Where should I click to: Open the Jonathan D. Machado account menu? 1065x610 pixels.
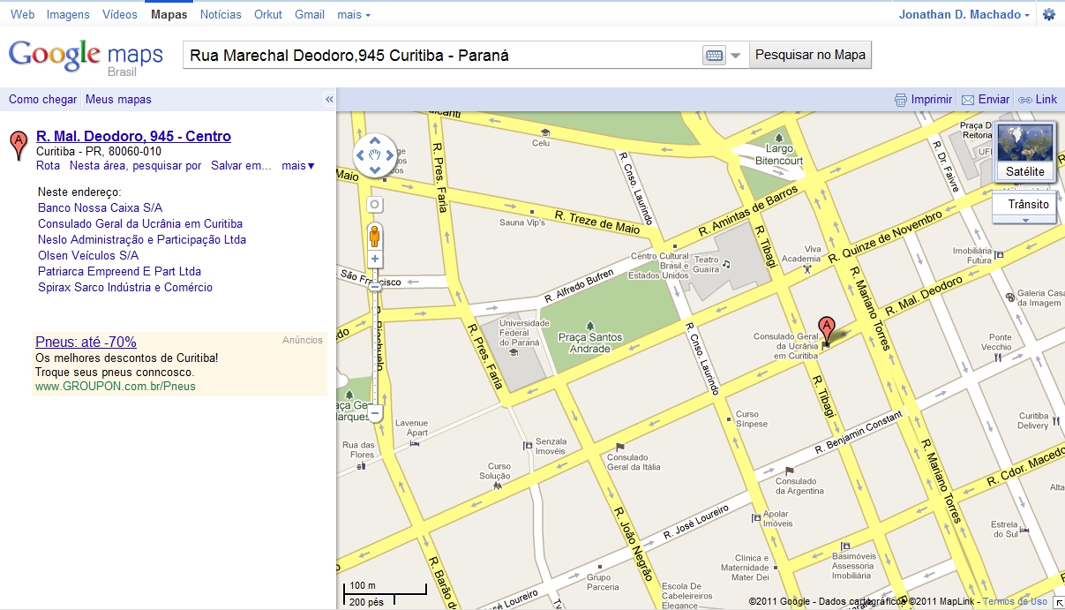[964, 15]
